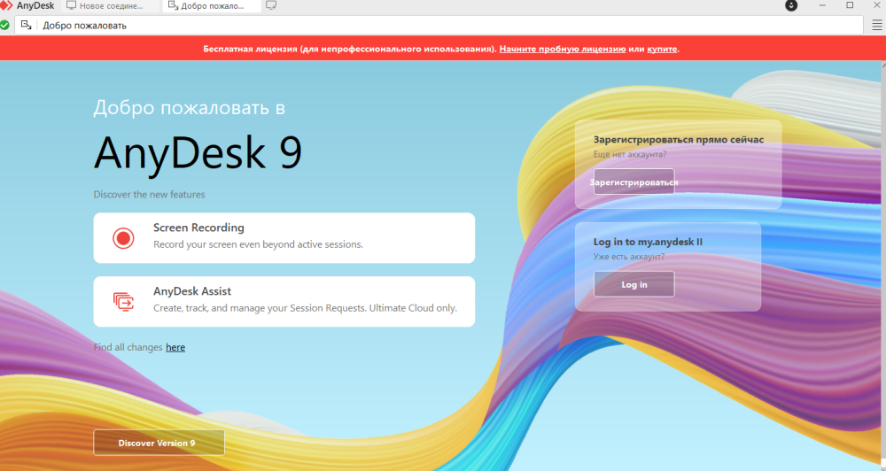Click the Log in button
Screen dimensions: 886x471
(x=634, y=284)
